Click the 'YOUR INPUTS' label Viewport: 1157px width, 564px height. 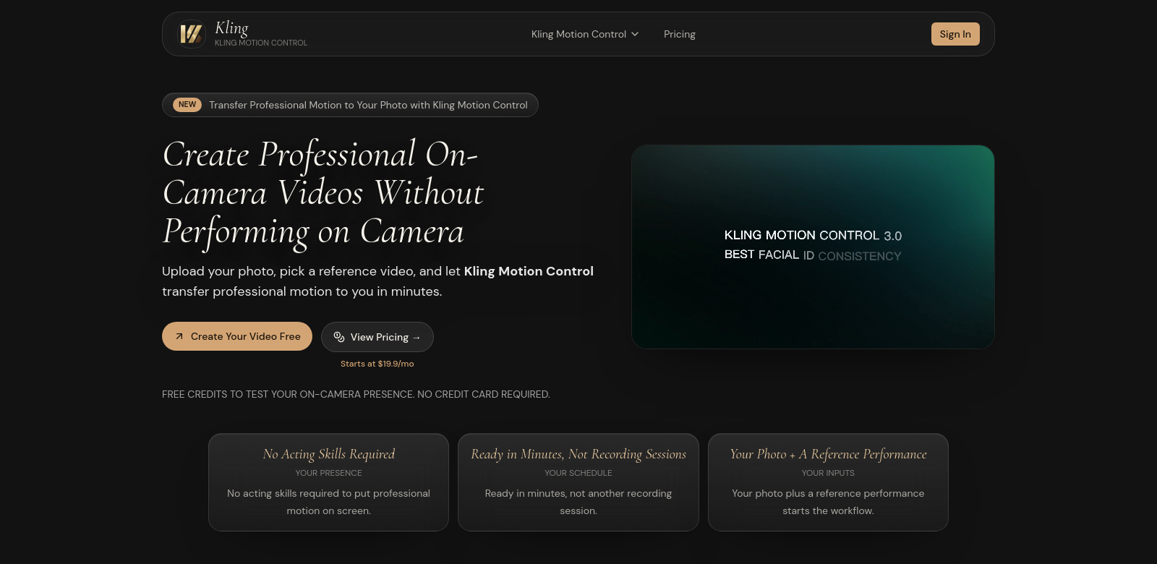click(x=828, y=473)
